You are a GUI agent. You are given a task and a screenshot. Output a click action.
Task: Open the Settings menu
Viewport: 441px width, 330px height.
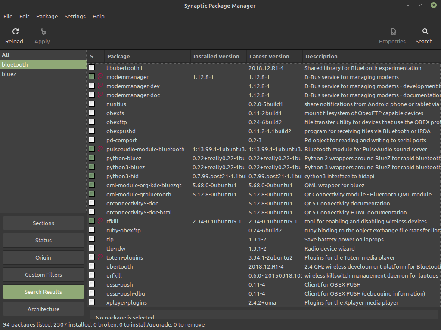tap(75, 16)
